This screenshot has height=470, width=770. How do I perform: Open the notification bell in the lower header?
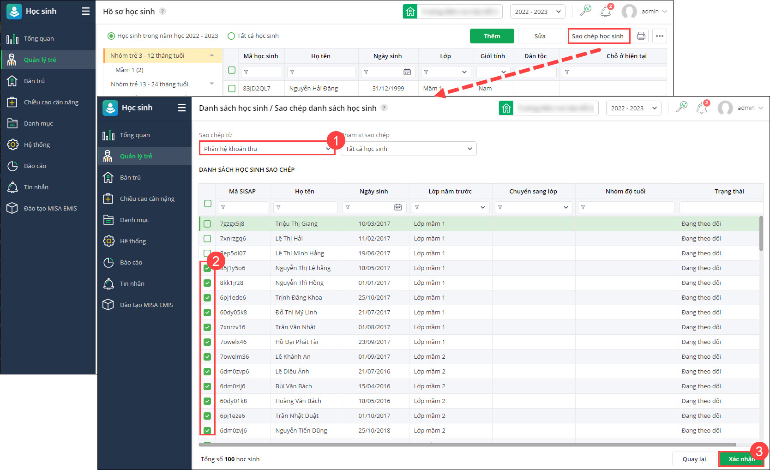[x=702, y=108]
